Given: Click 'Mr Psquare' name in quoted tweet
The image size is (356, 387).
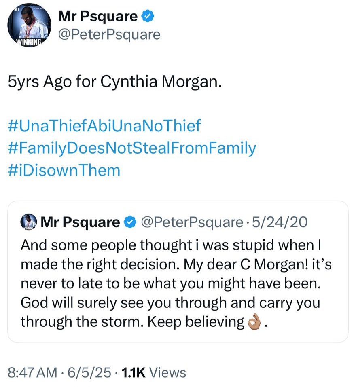Looking at the screenshot, I should [x=81, y=222].
